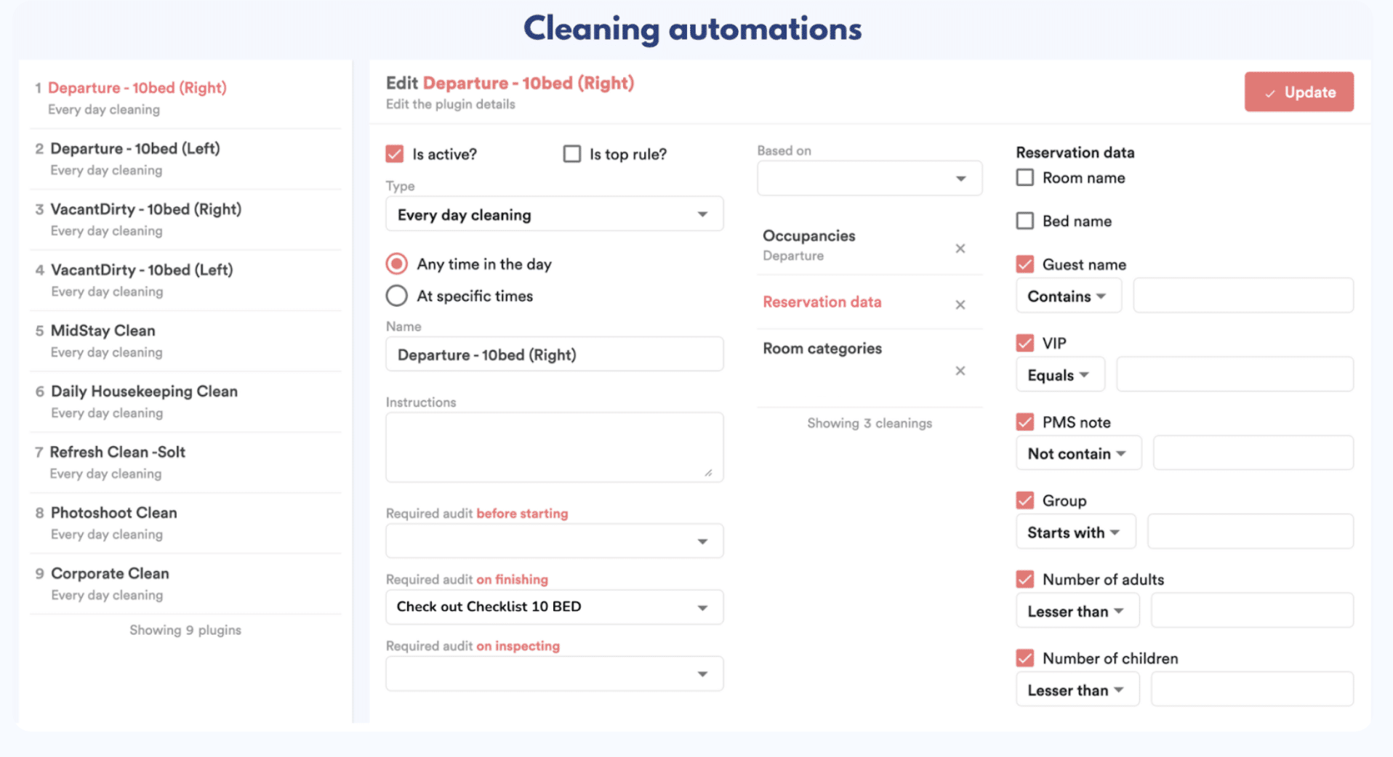This screenshot has height=757, width=1393.
Task: Focus the Name input field
Action: [554, 355]
